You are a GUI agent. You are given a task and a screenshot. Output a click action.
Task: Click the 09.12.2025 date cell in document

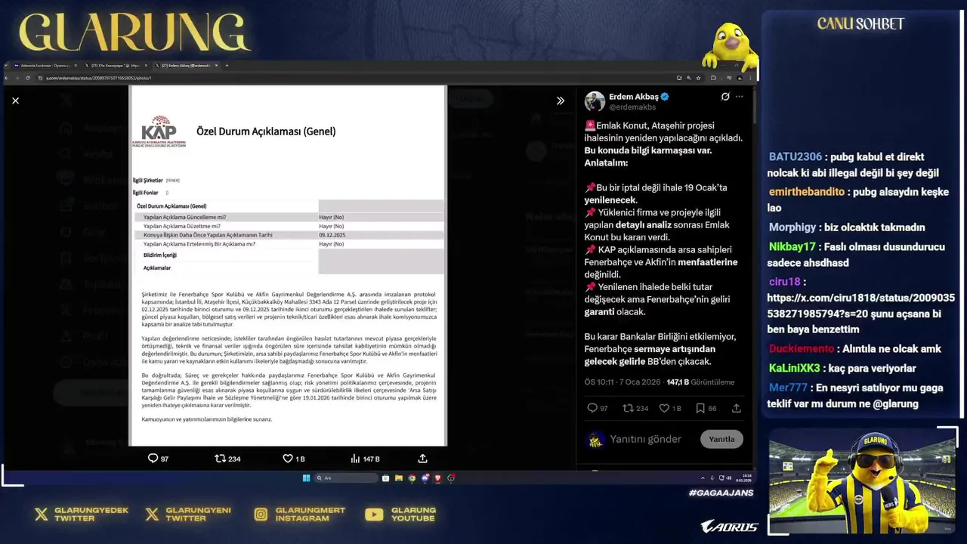point(332,235)
